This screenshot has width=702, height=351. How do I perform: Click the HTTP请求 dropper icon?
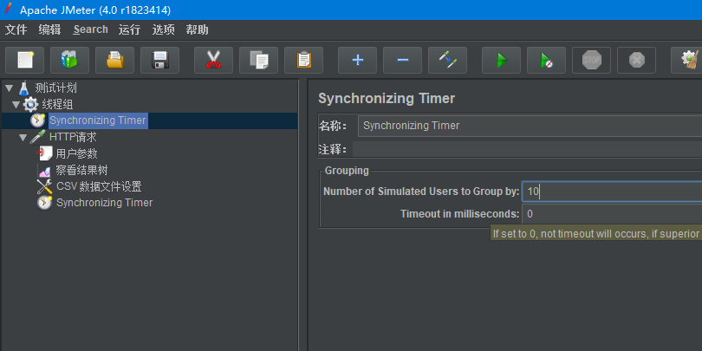point(37,138)
